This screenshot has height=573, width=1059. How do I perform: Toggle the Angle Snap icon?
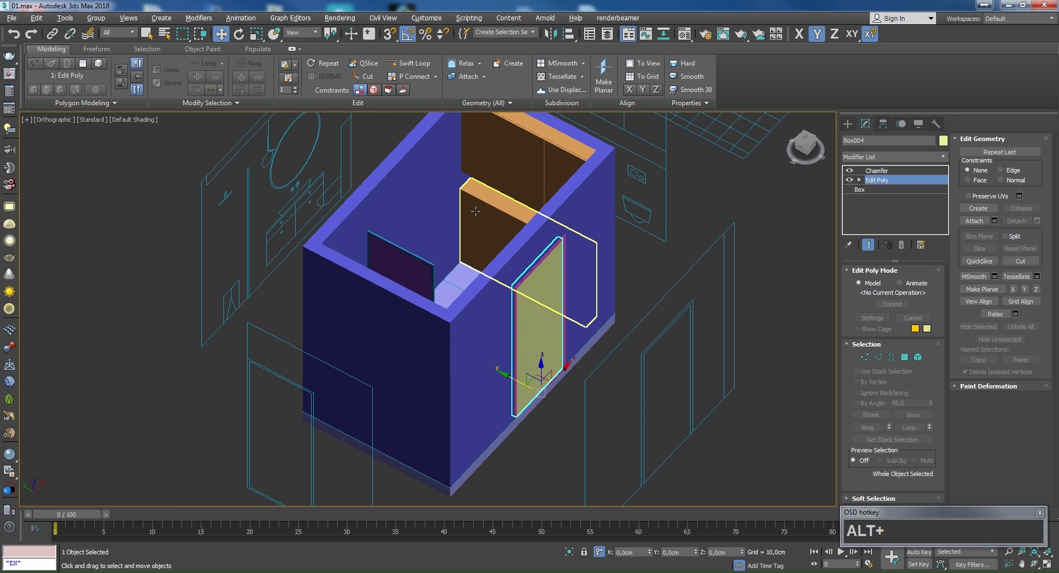click(408, 34)
